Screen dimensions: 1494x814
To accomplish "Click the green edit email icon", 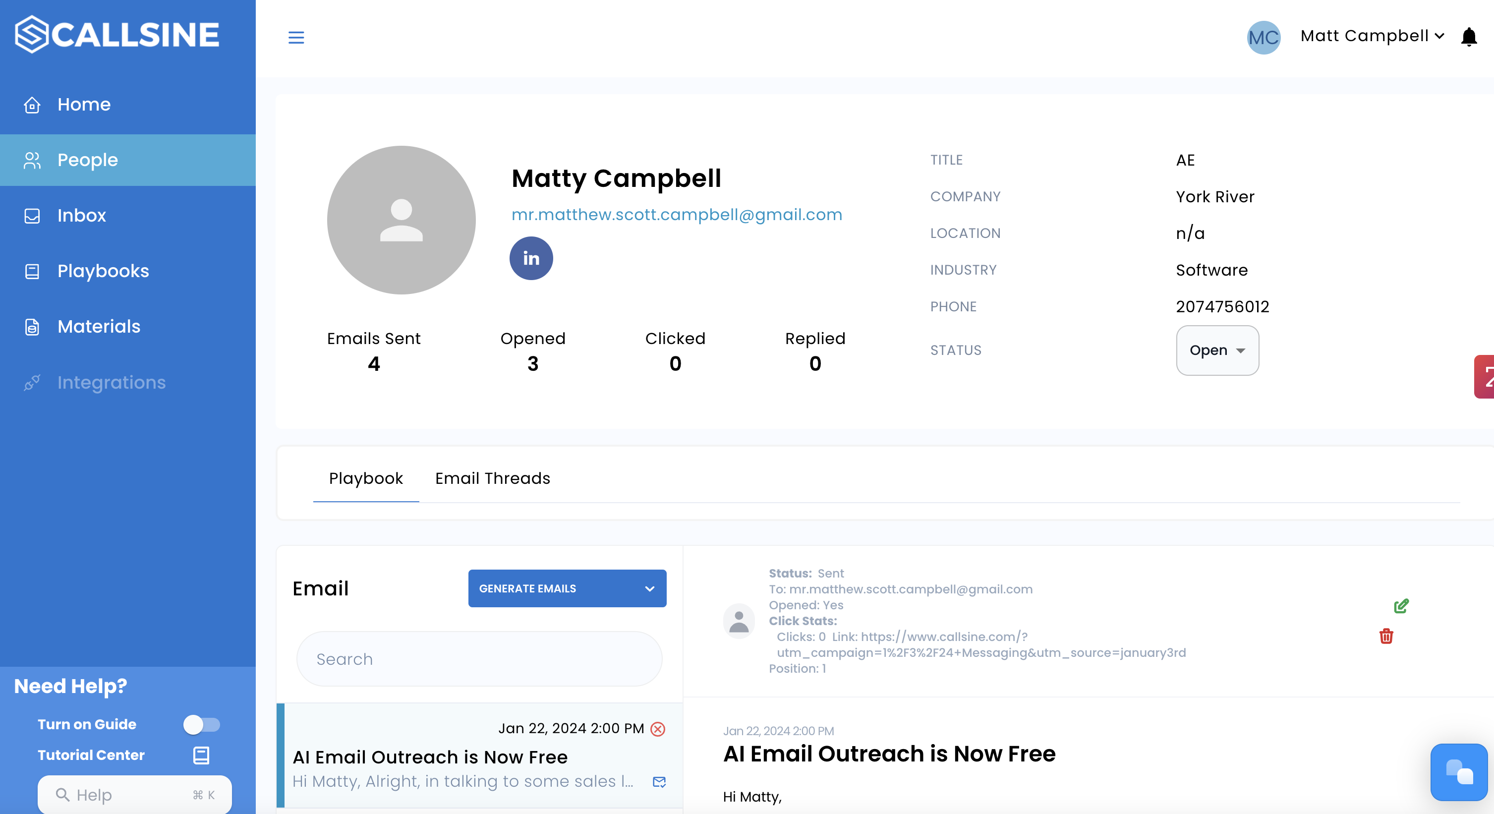I will [x=1401, y=606].
